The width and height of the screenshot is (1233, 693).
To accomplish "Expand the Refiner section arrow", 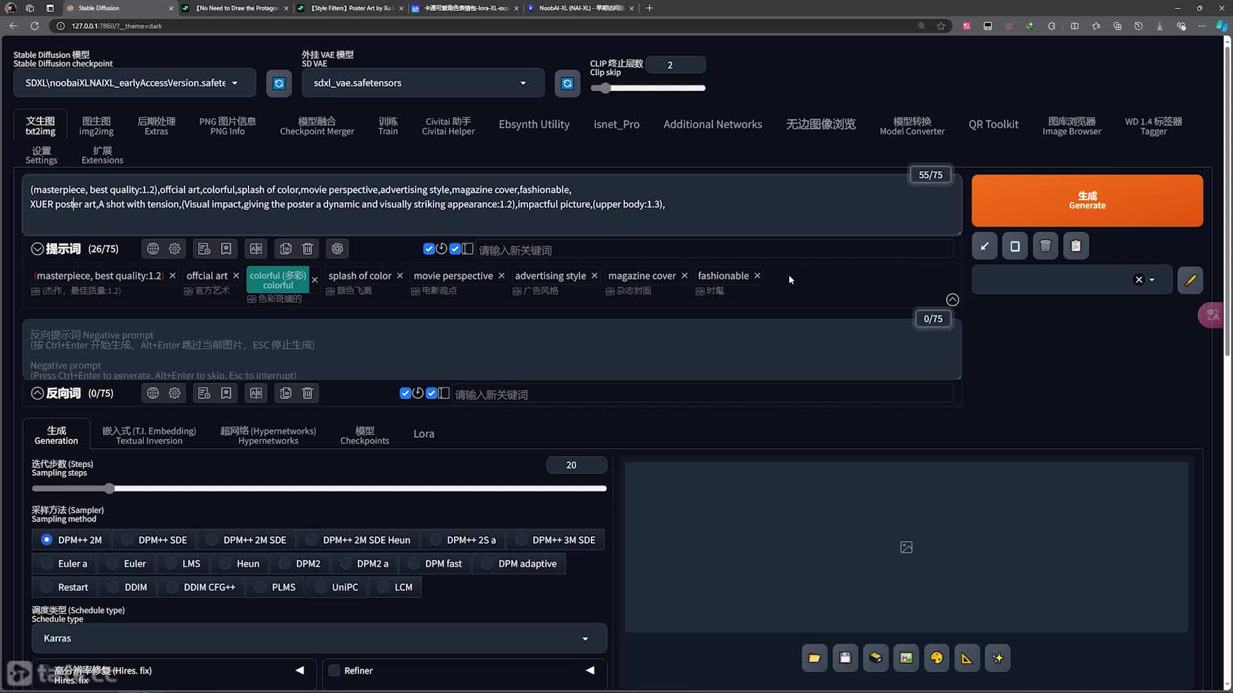I will click(590, 670).
